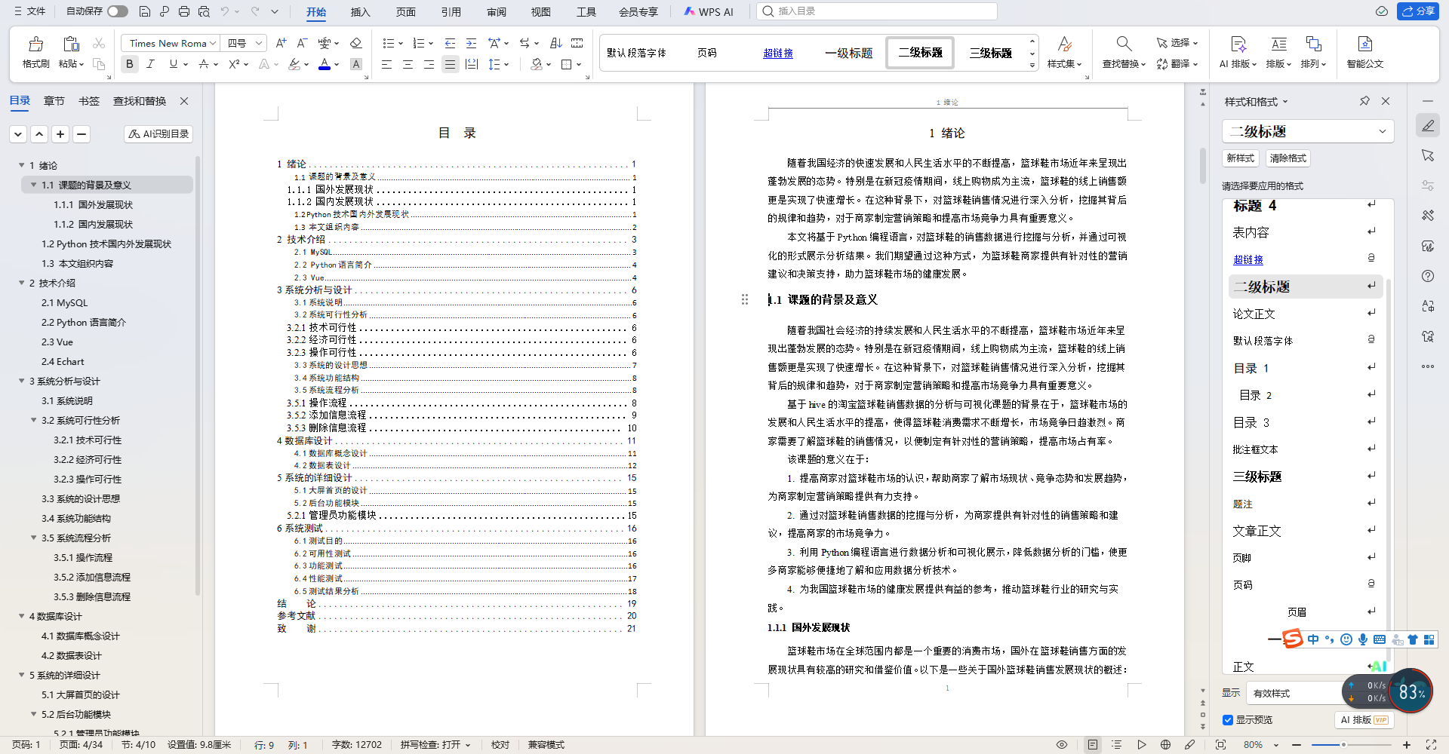Switch to 章节 tab in navigation pane
The image size is (1449, 754).
tap(54, 101)
